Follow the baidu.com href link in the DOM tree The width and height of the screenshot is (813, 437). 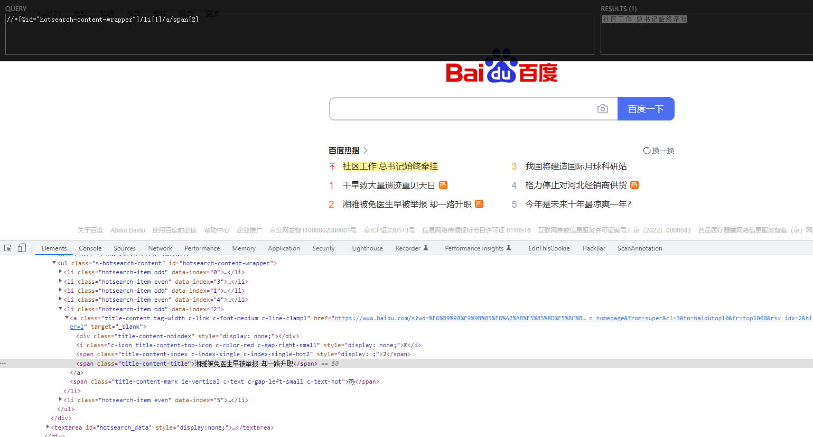pos(573,318)
